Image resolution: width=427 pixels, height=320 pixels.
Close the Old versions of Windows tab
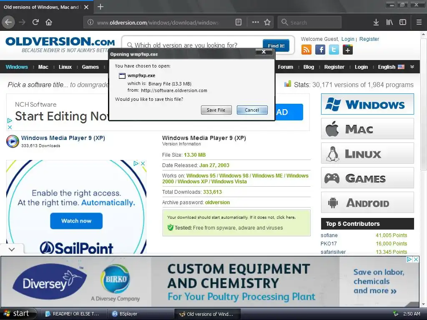click(86, 7)
